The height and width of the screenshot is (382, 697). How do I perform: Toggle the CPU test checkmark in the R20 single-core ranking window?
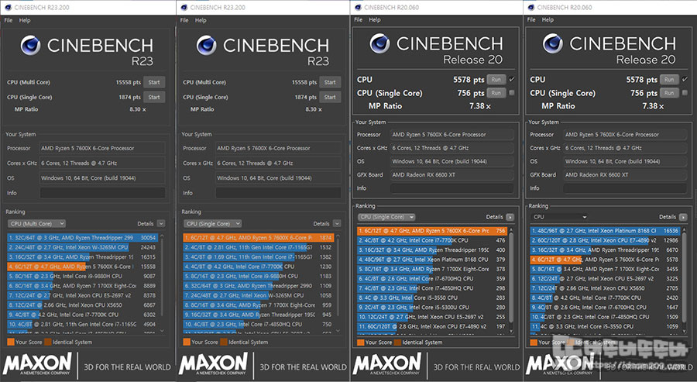[x=512, y=79]
